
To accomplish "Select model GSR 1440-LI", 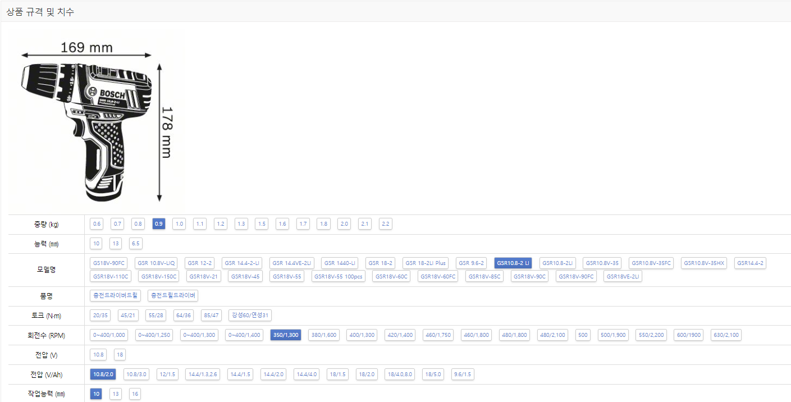I will coord(340,263).
